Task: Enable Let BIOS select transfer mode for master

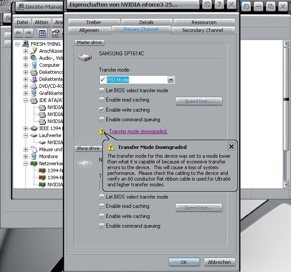Action: coord(102,91)
